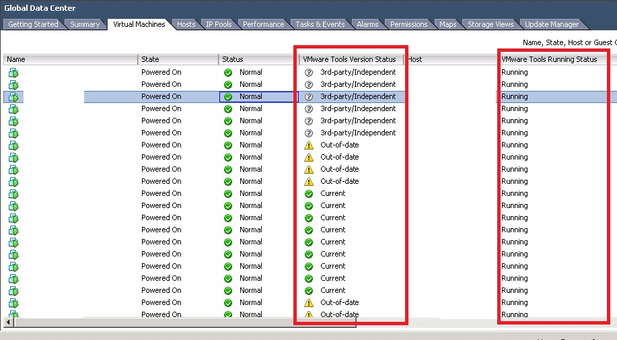Click the focused Normal status cell
Viewport: 617px width, 340px height.
point(258,97)
